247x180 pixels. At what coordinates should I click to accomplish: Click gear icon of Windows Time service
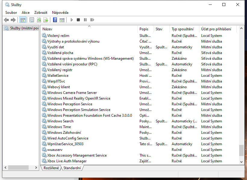coord(44,127)
